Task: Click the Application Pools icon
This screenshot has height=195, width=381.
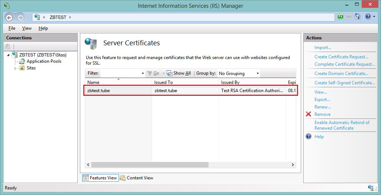Action: [x=22, y=61]
